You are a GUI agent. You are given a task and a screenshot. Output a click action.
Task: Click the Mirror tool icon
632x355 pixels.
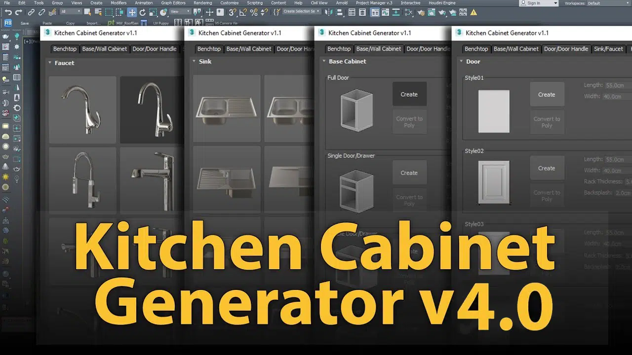[329, 12]
